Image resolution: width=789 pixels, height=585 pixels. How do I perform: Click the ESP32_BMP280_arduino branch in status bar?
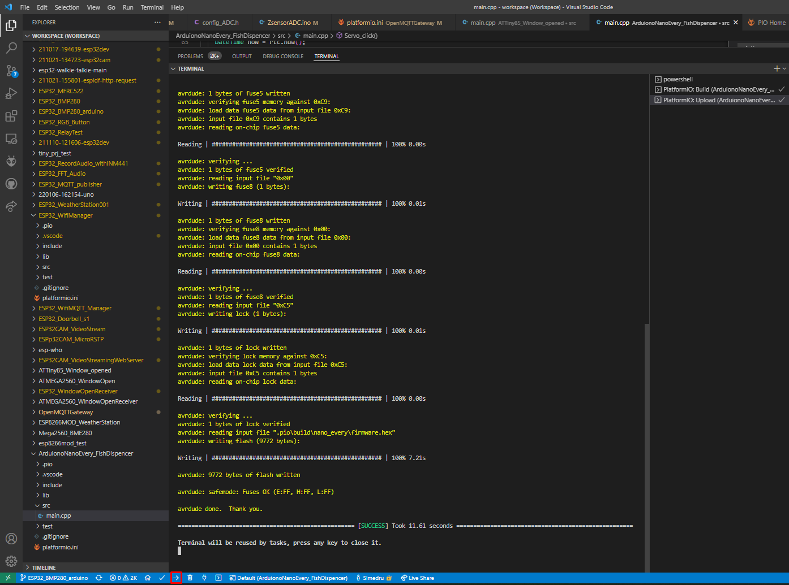[54, 578]
